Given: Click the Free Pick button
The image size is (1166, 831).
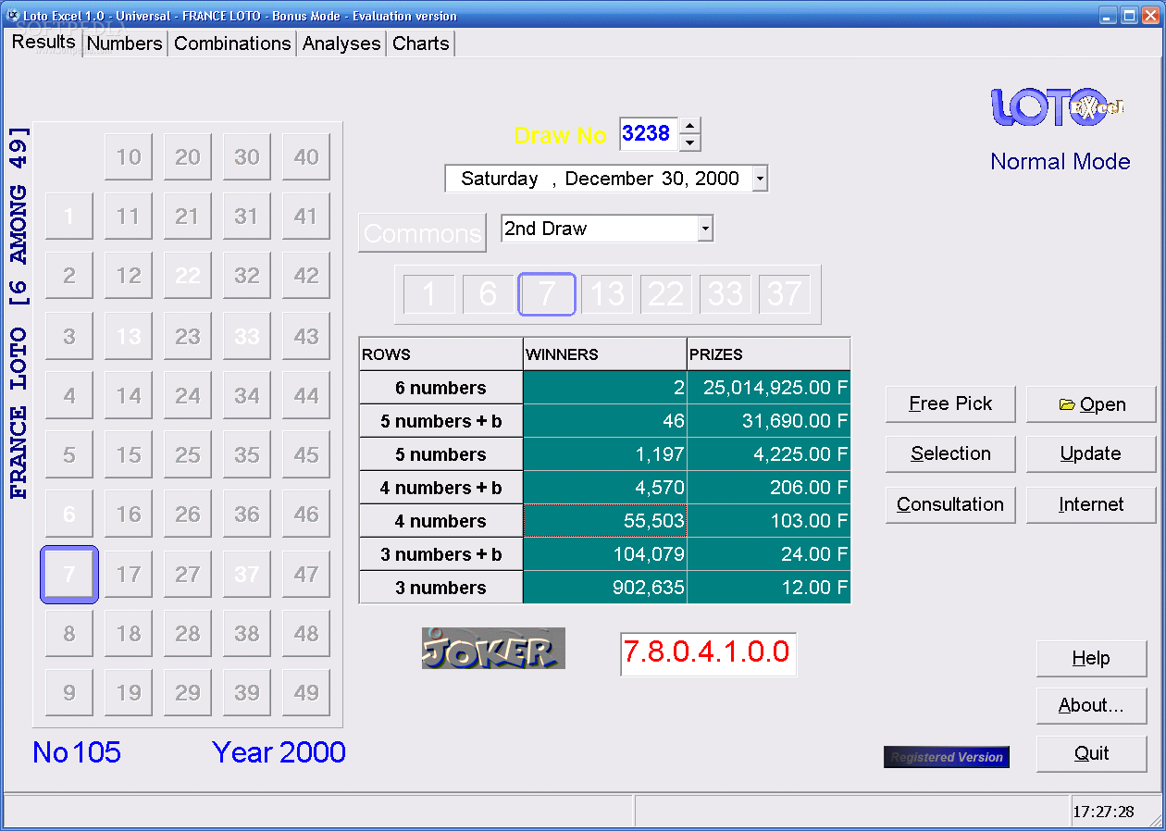Looking at the screenshot, I should pyautogui.click(x=950, y=404).
